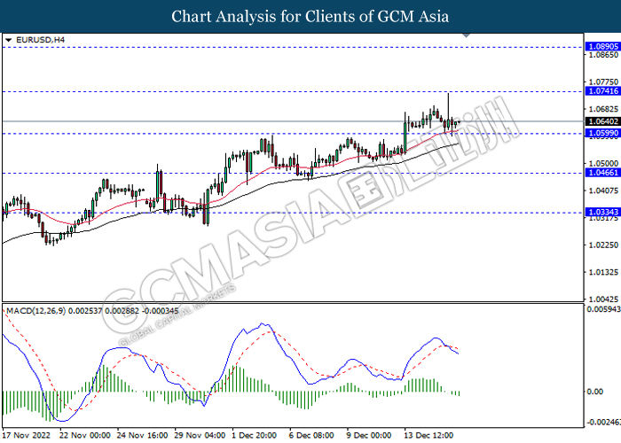Click the 1.08650 axis price
This screenshot has width=621, height=443.
coord(603,55)
